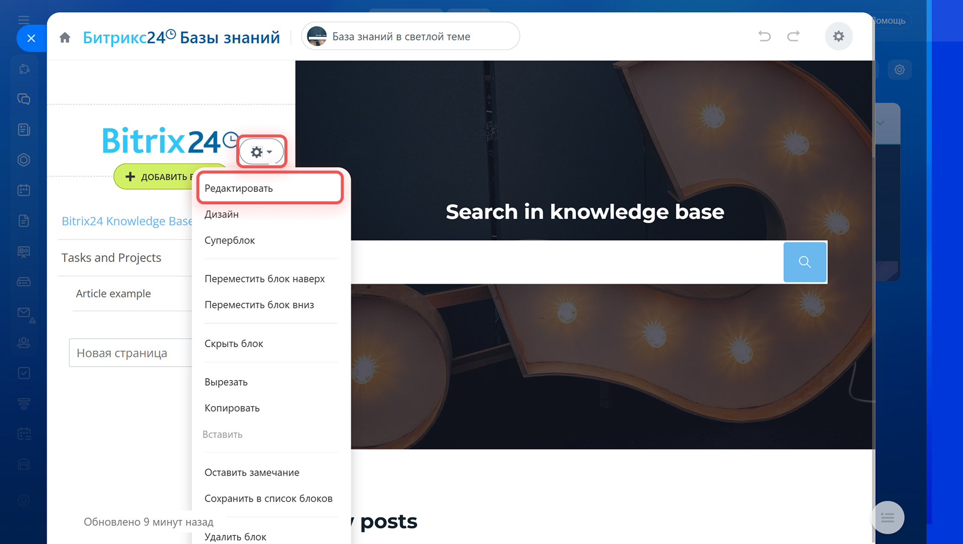Choose 'Скрыть блок' in the menu
Screen dimensions: 963x544
(x=233, y=344)
